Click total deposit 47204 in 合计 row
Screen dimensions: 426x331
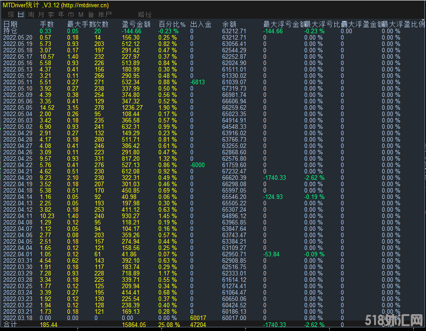[198, 325]
